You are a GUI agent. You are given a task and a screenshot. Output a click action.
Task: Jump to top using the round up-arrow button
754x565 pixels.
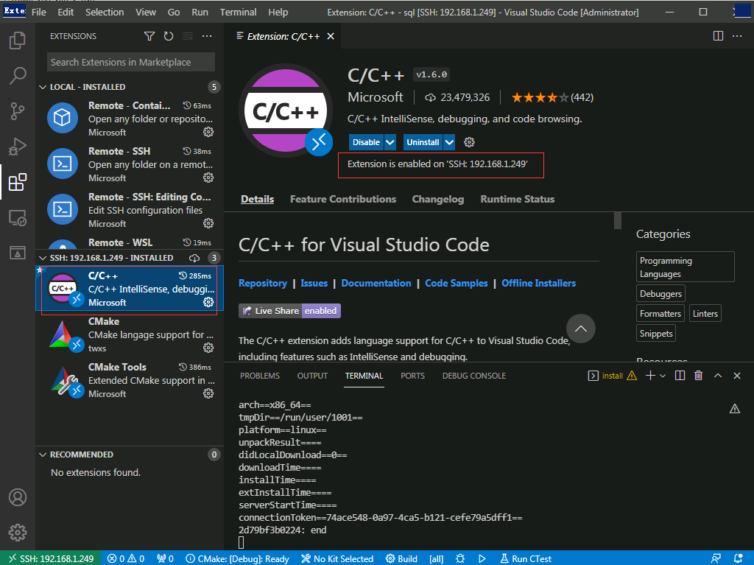(580, 329)
